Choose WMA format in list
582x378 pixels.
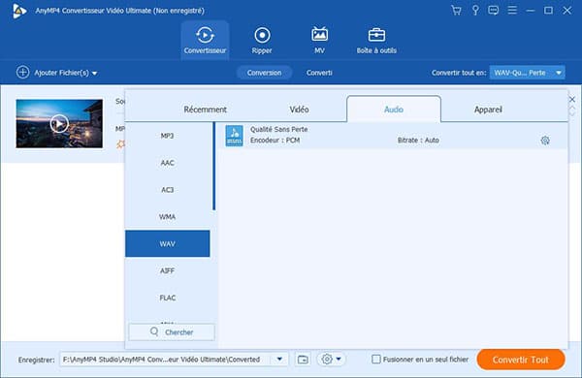[168, 217]
